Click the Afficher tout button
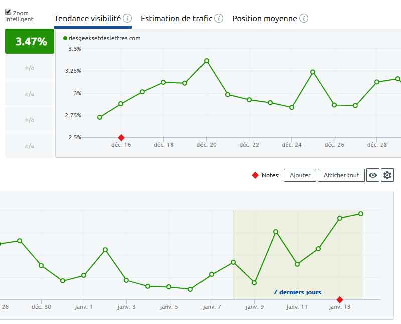 [341, 175]
